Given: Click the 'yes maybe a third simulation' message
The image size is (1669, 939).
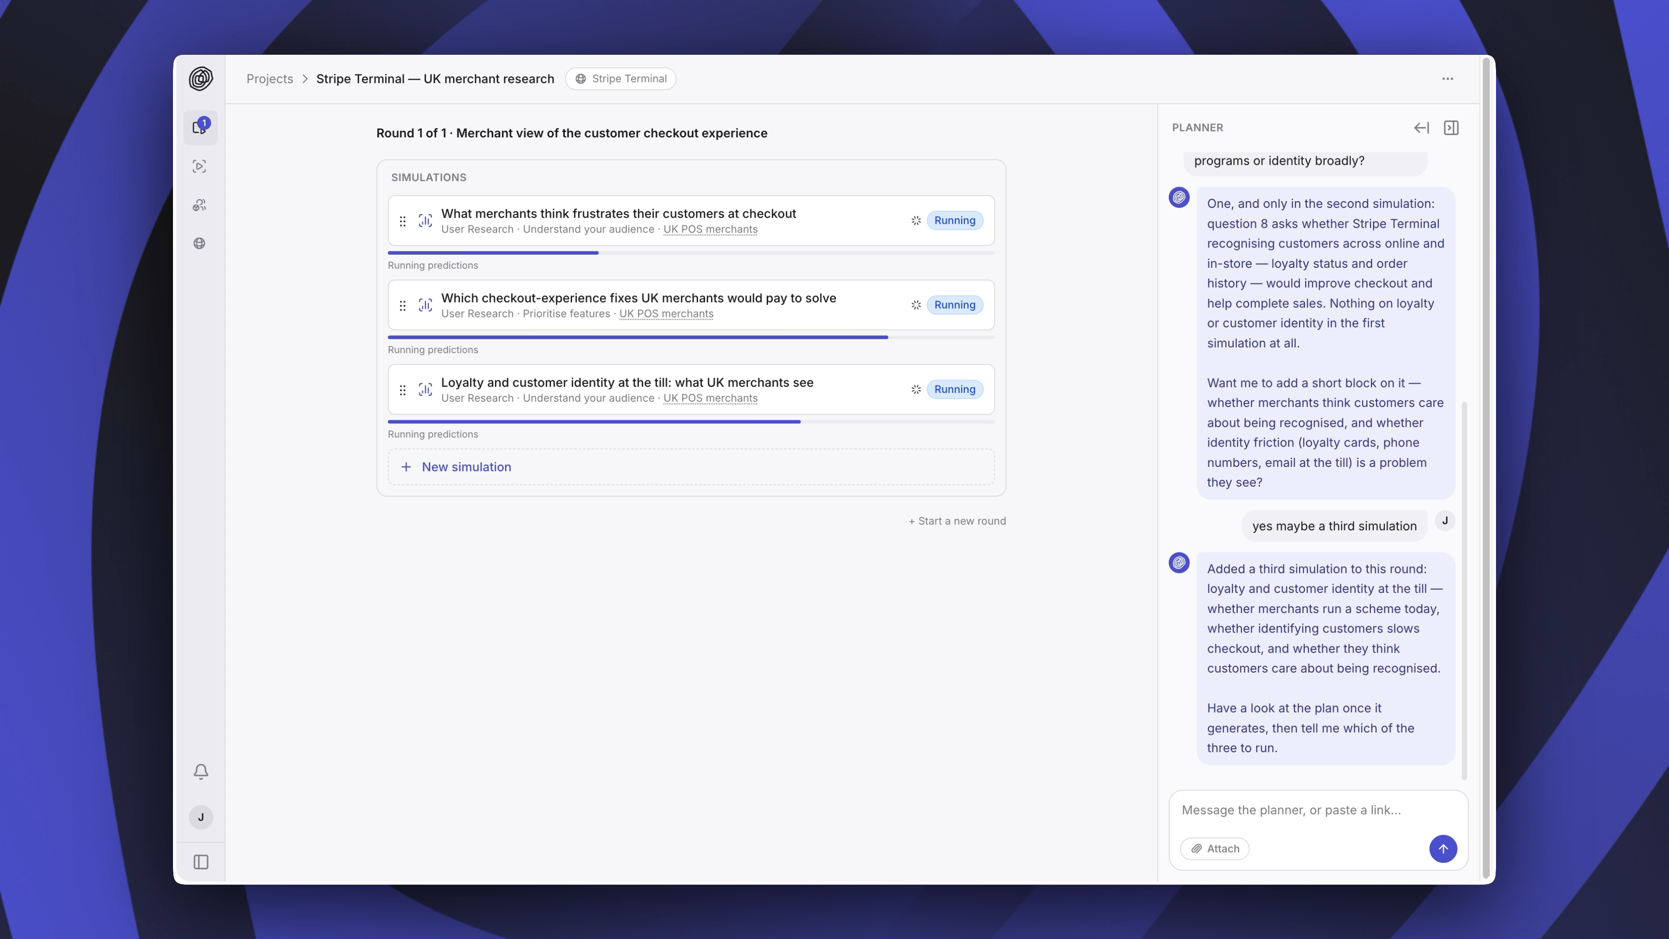Looking at the screenshot, I should click(x=1334, y=526).
